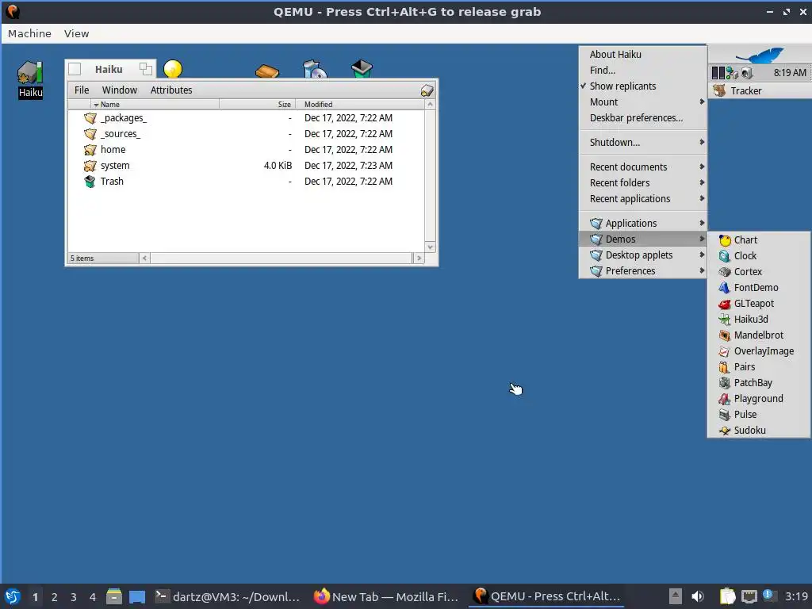812x609 pixels.
Task: Open the Attributes menu
Action: tap(171, 90)
